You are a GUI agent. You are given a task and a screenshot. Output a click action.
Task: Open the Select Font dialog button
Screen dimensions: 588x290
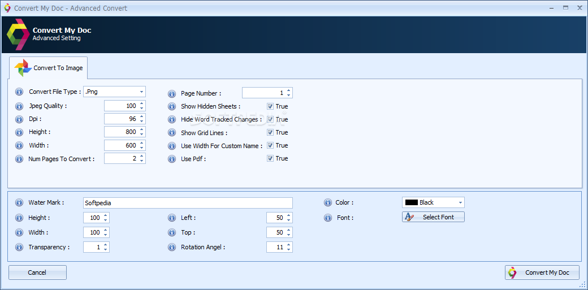(x=433, y=217)
